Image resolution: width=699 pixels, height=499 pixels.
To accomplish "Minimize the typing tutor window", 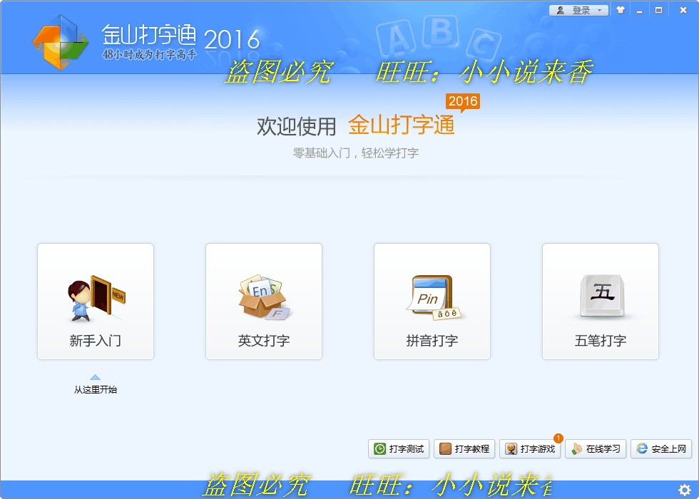I will click(x=640, y=10).
